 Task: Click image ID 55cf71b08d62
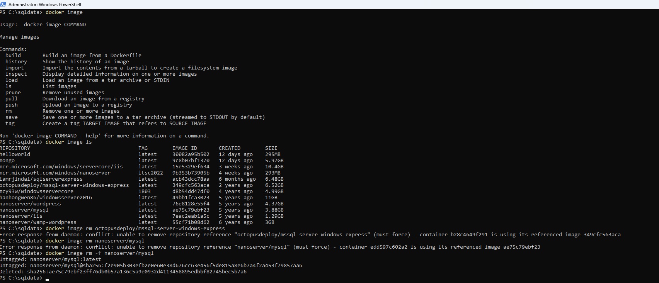pyautogui.click(x=191, y=222)
